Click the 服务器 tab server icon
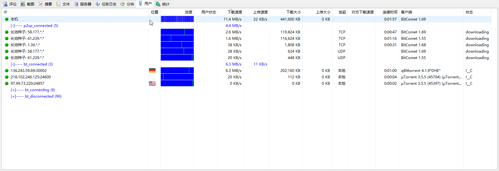The width and height of the screenshot is (499, 171). pyautogui.click(x=76, y=4)
